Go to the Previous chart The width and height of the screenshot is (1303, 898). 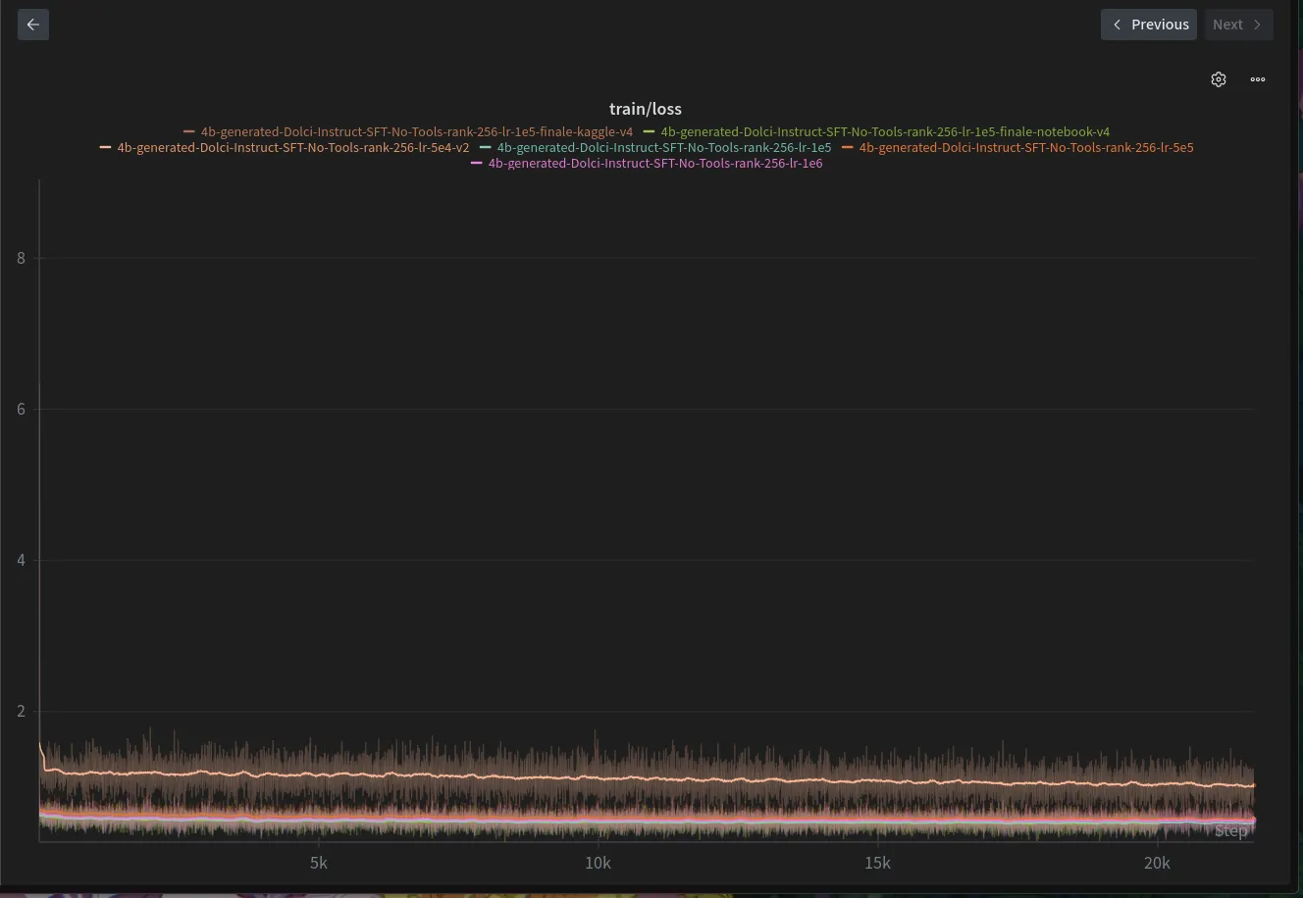[1149, 25]
